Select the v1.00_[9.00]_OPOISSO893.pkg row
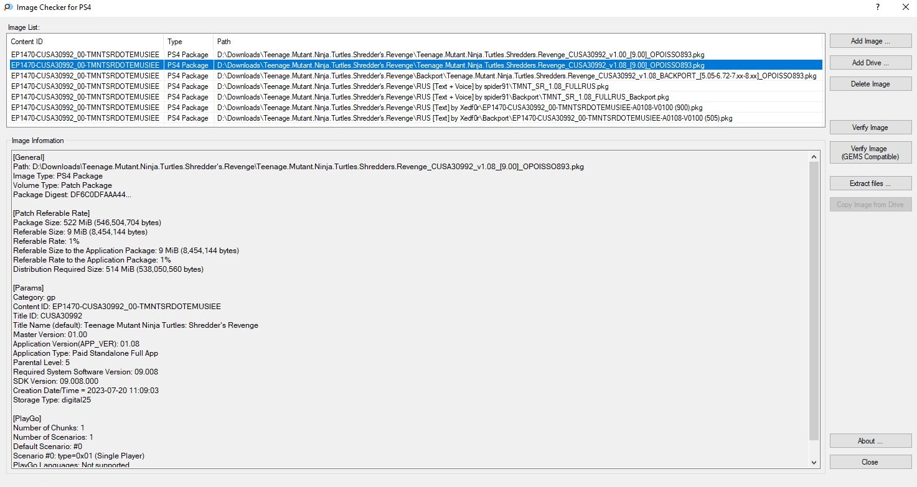 [415, 54]
